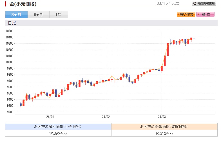Switch to the 6ヶ月 chart period tab

[x=39, y=15]
